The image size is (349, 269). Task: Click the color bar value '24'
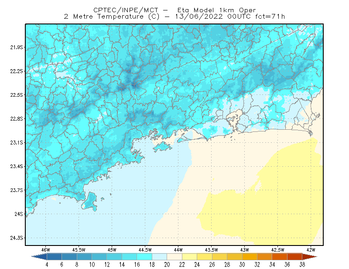coord(197,265)
